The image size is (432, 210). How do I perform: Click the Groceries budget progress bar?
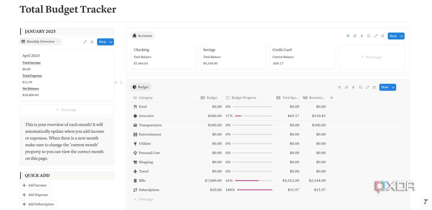(x=253, y=116)
